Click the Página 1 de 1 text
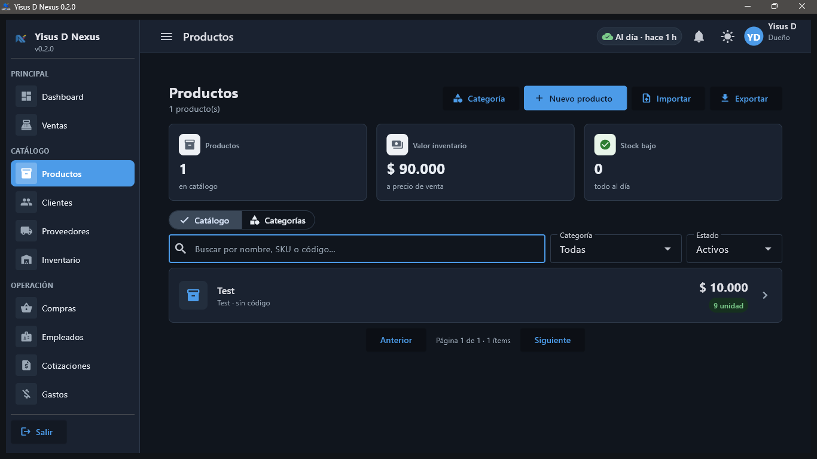The width and height of the screenshot is (817, 459). click(473, 341)
